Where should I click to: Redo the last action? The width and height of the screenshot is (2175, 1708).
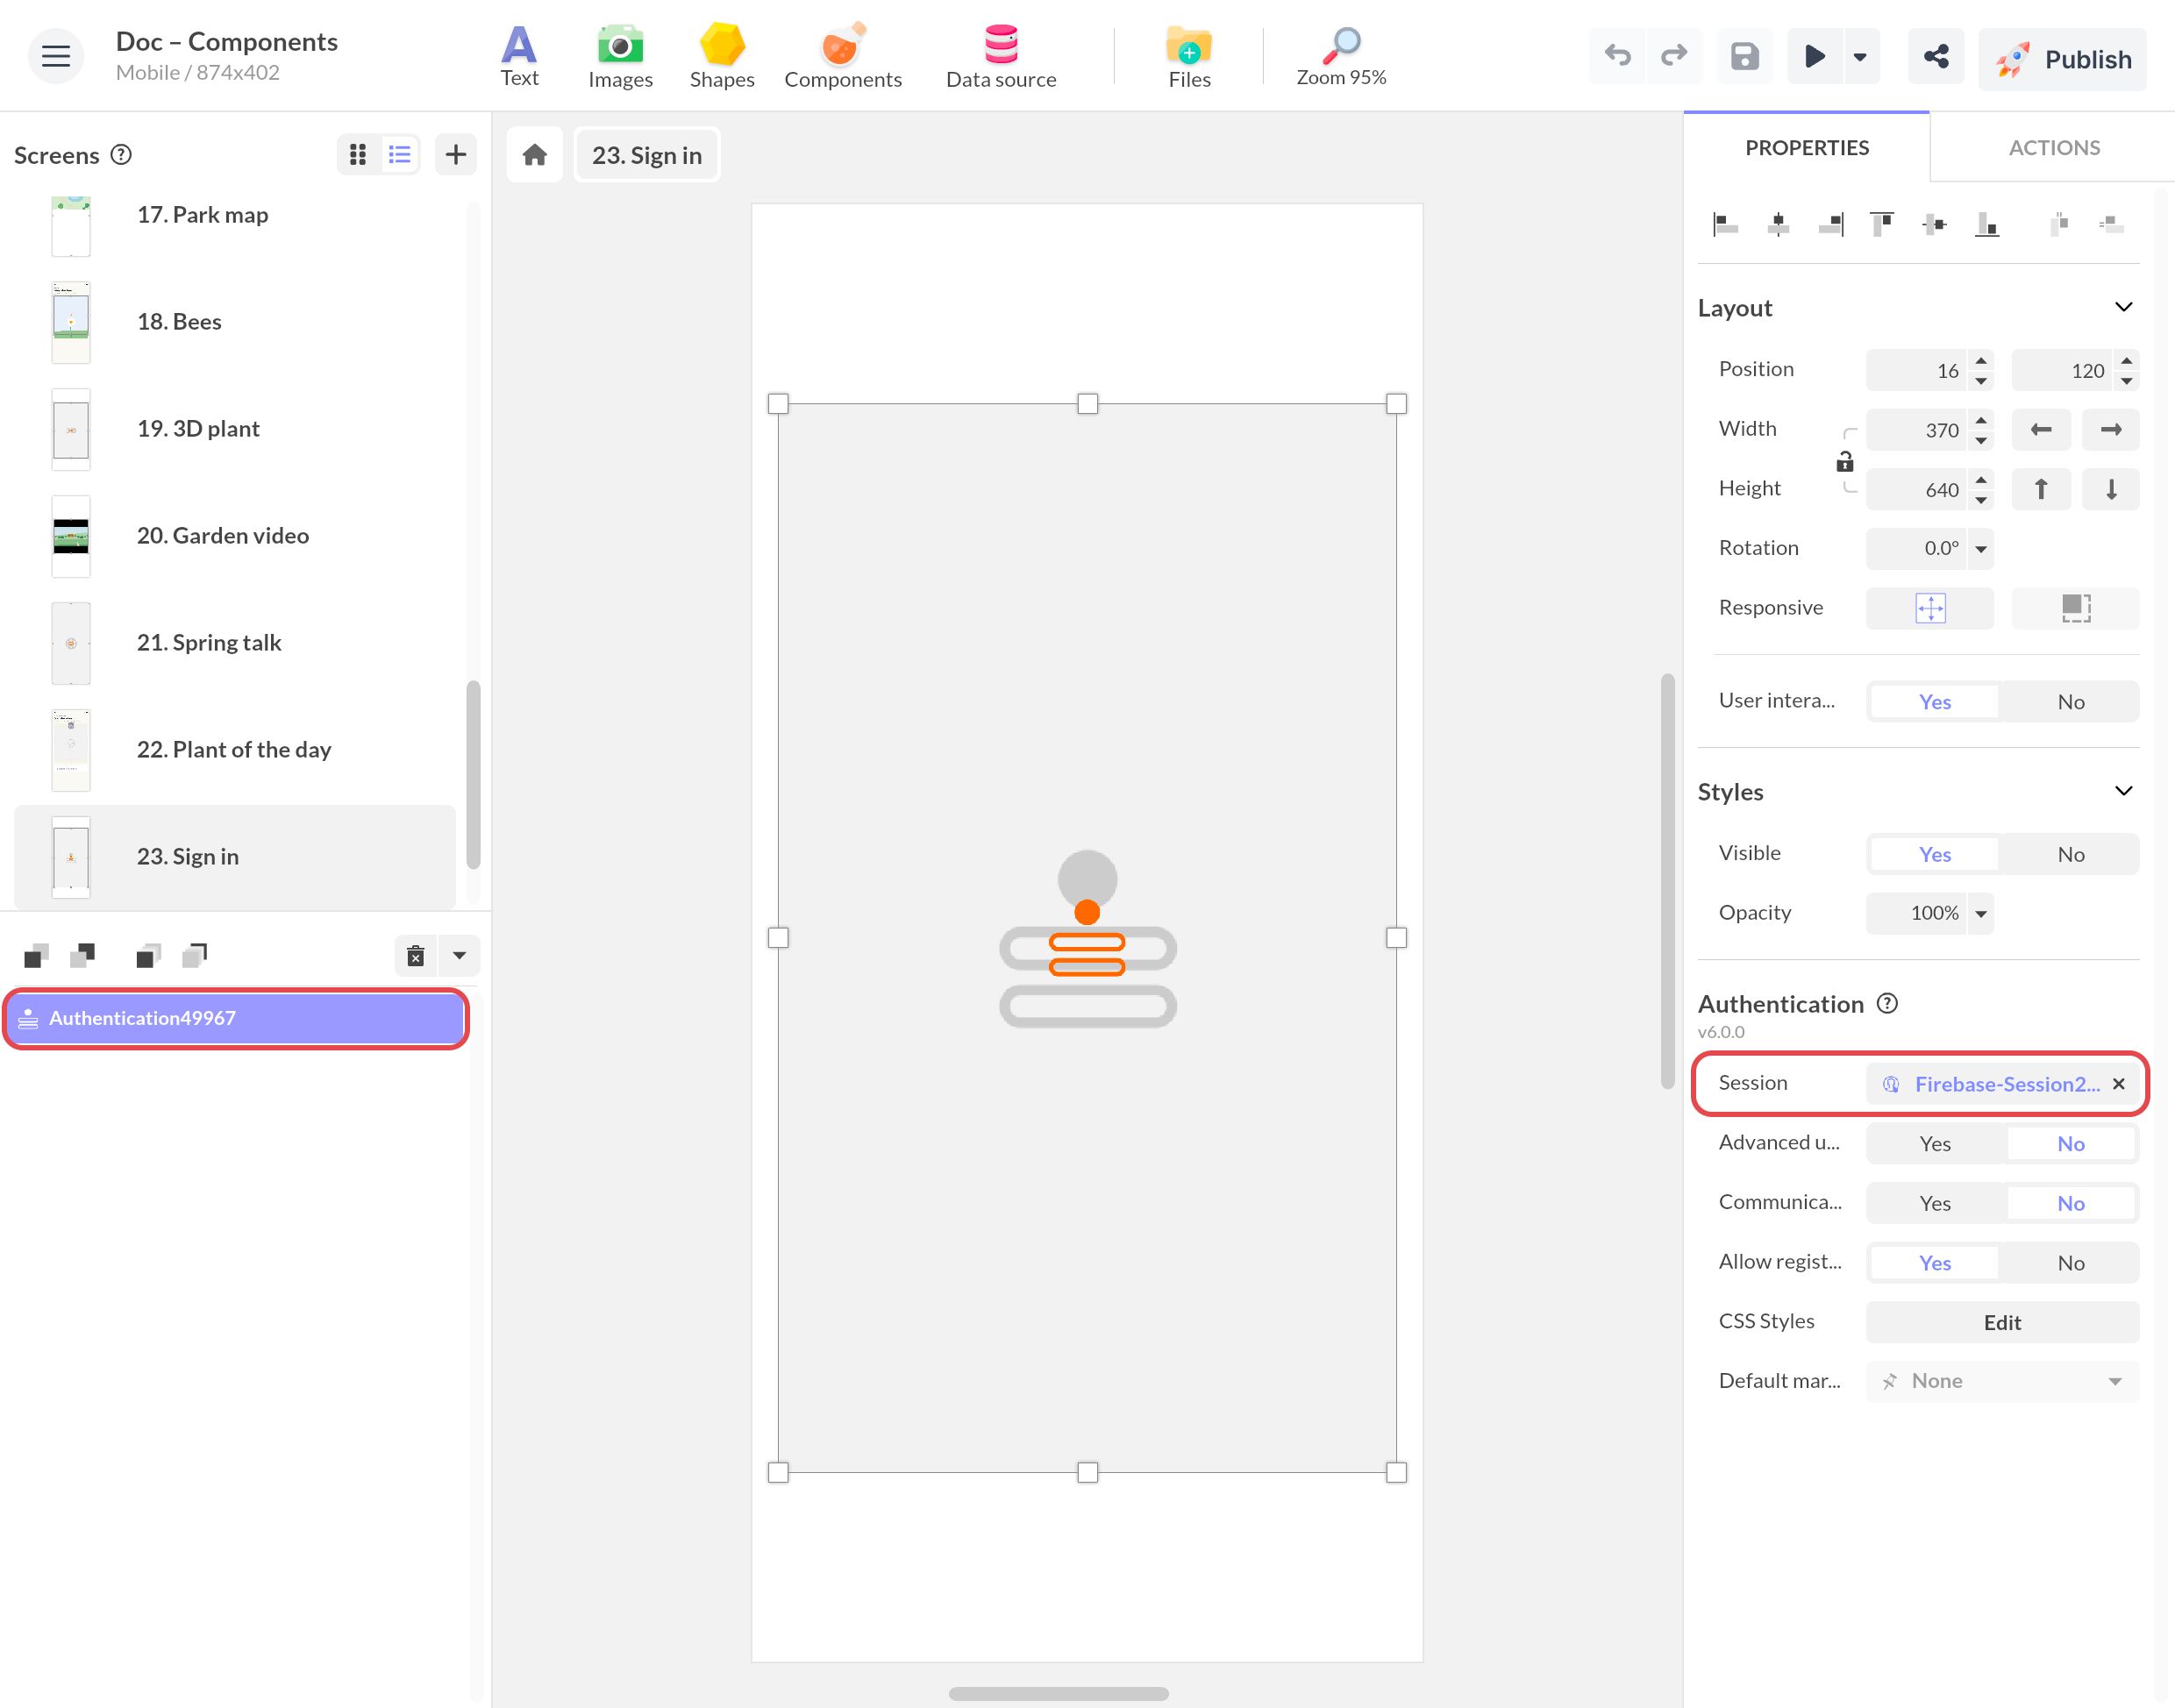[1674, 56]
